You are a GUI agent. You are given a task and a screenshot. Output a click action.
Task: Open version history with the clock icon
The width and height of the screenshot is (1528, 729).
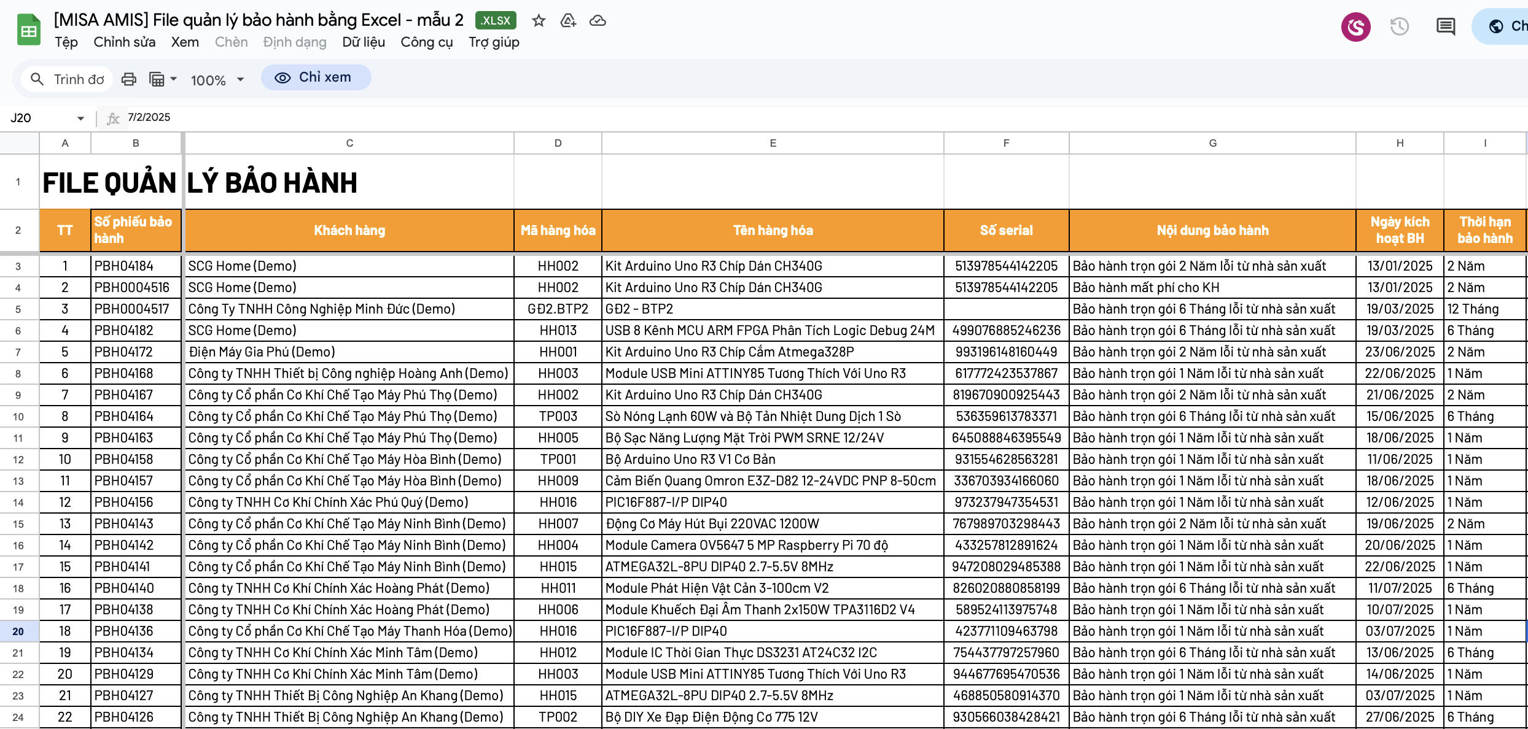(1400, 26)
